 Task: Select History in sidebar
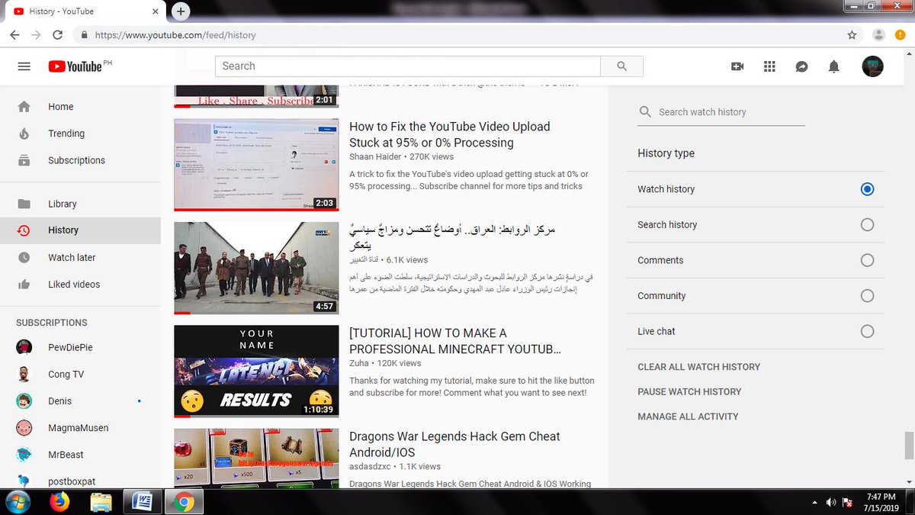(x=80, y=230)
